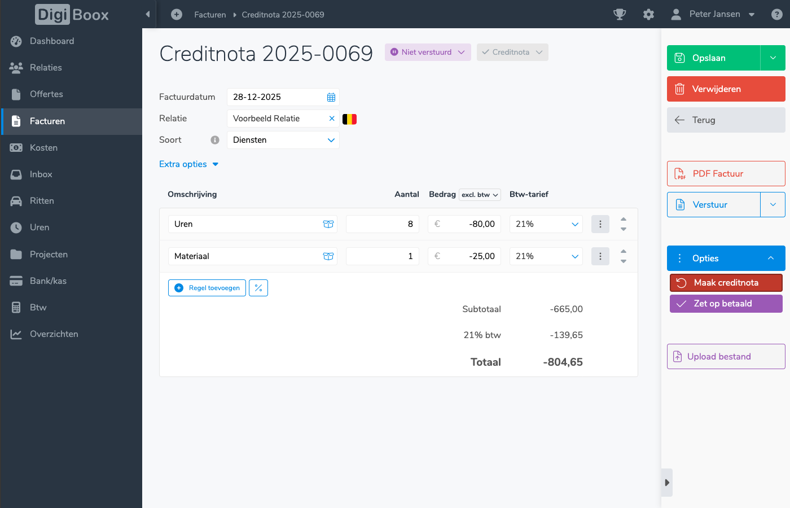Click the plus icon in top bar
This screenshot has height=508, width=790.
point(177,15)
